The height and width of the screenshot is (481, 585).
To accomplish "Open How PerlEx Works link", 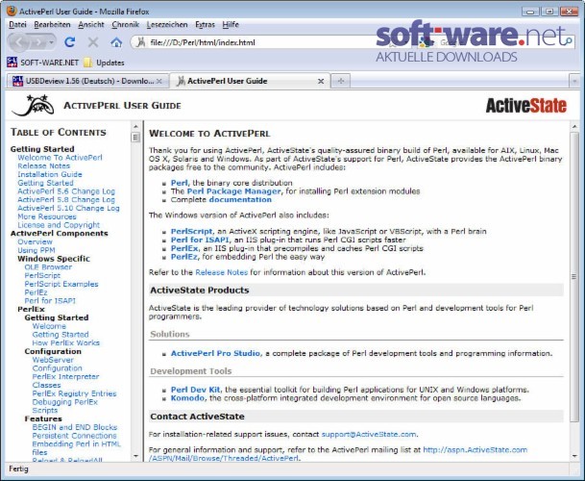I will 66,342.
